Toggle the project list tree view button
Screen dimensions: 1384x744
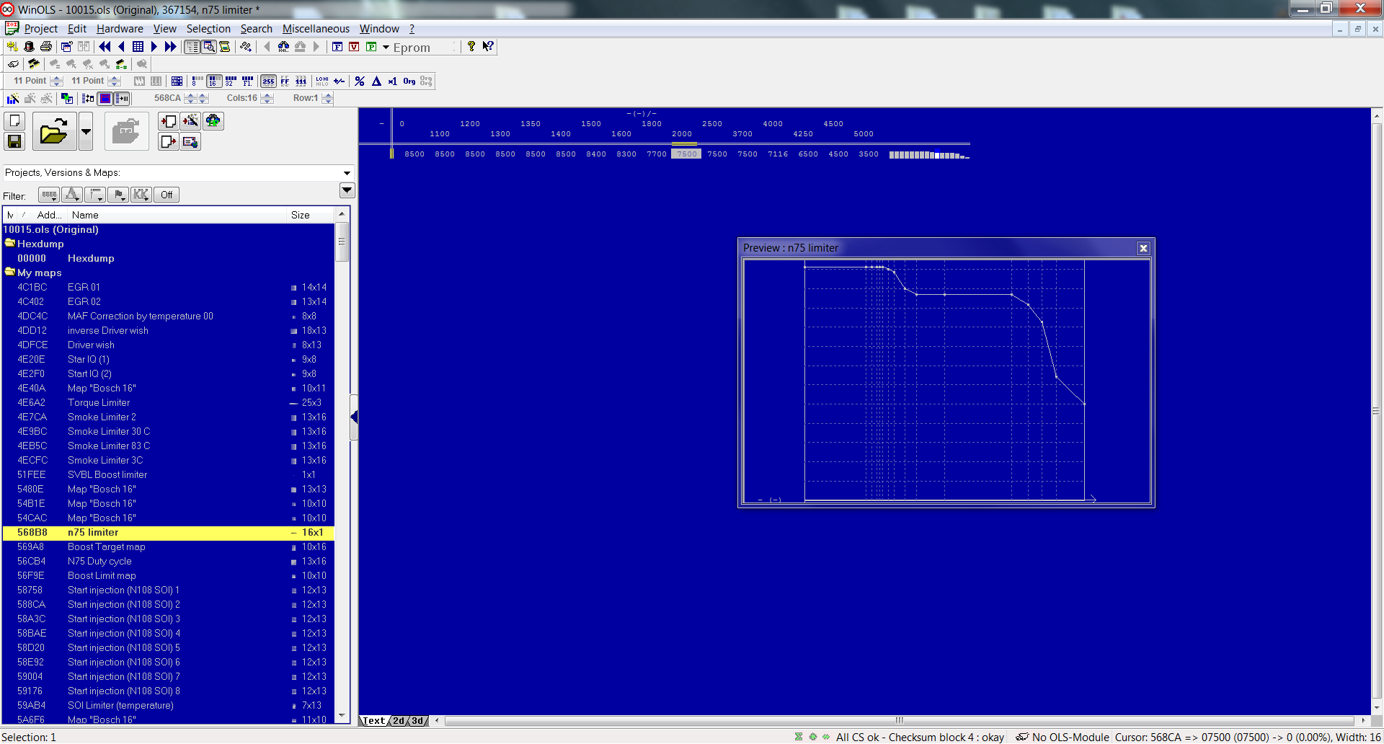[x=192, y=47]
